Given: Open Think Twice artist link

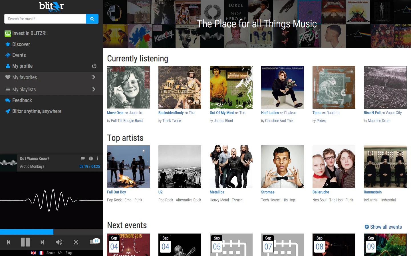Looking at the screenshot, I should [x=172, y=121].
